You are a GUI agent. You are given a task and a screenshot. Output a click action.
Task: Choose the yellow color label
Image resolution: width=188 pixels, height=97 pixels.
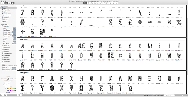(x=12, y=89)
